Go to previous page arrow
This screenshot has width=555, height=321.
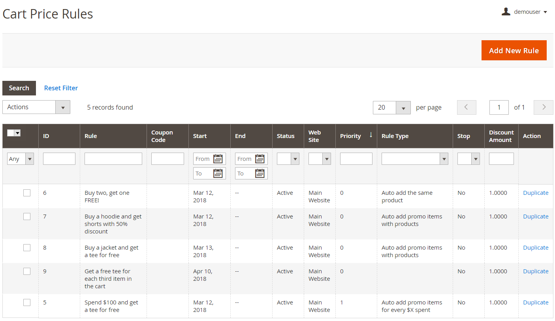(x=467, y=107)
